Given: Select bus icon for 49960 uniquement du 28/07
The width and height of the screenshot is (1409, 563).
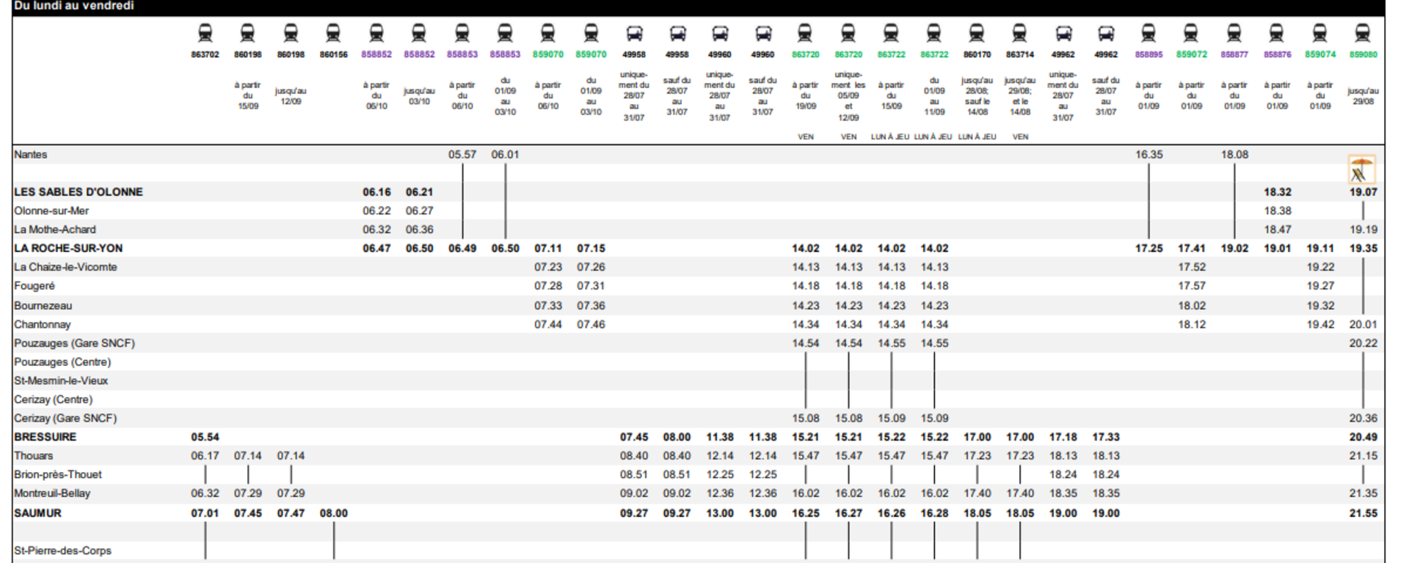Looking at the screenshot, I should 720,34.
